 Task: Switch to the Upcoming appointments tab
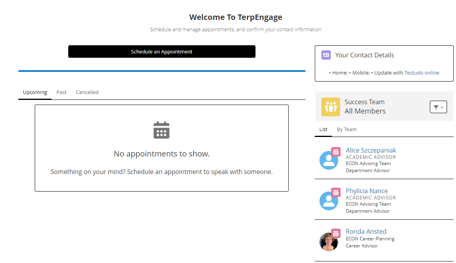(35, 92)
